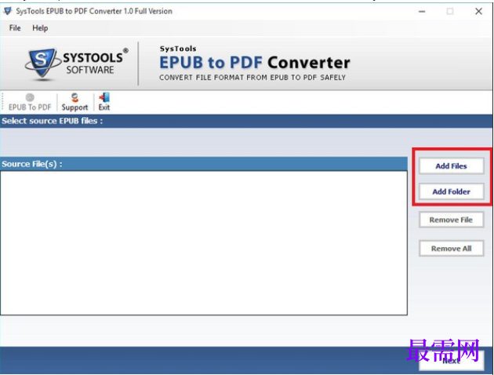Viewport: 494px width, 375px height.
Task: Minimize the converter window
Action: click(422, 11)
